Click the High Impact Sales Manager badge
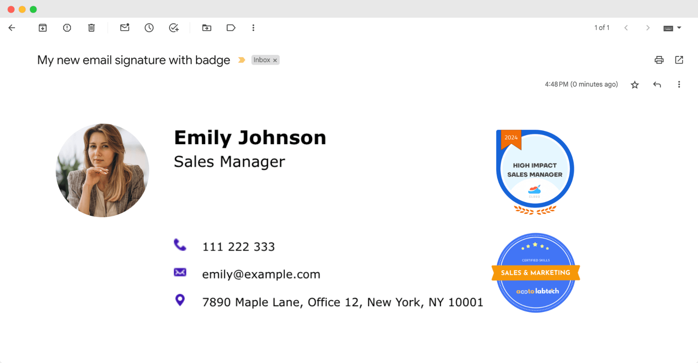This screenshot has height=363, width=698. [x=535, y=172]
